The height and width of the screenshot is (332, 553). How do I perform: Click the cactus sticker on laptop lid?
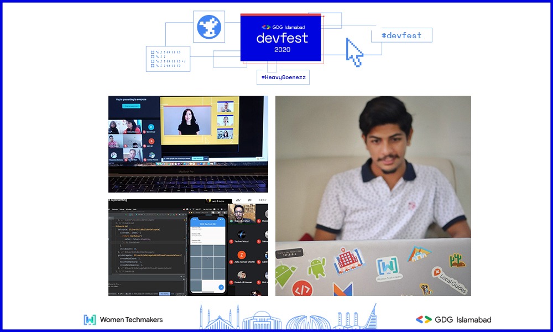457,260
